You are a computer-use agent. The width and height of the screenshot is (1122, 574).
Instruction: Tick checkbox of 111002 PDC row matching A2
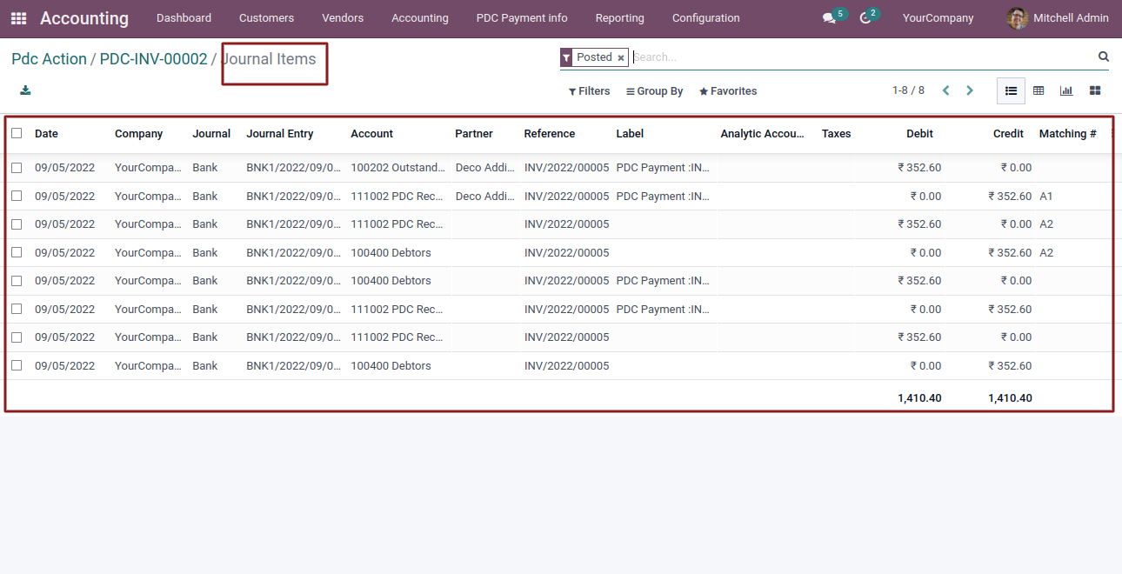17,224
